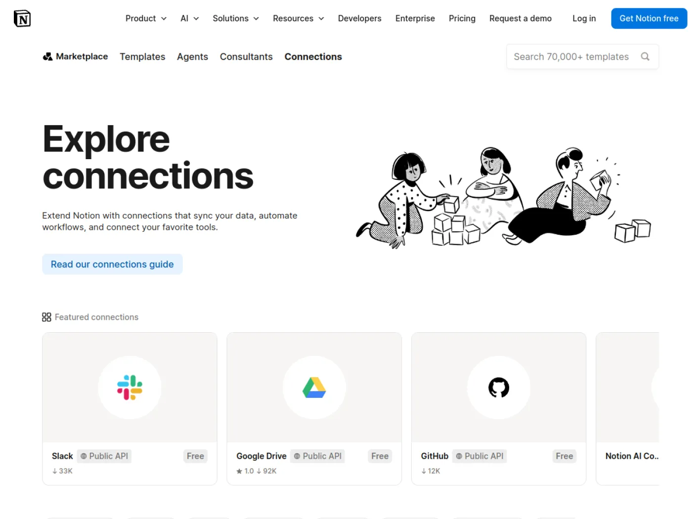Click the Public API globe beside Slack
692x519 pixels.
84,456
